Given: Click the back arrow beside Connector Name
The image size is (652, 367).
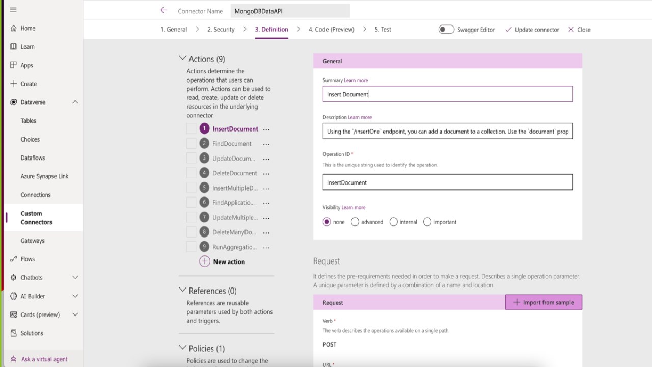Looking at the screenshot, I should point(164,10).
